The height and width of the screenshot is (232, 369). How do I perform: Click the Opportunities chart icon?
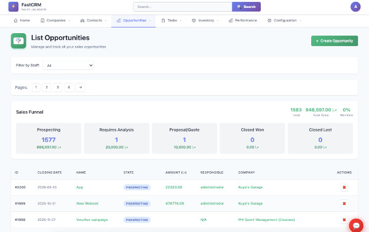pos(119,20)
